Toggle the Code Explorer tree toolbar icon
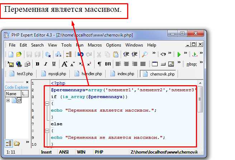This screenshot has height=160, width=235. point(69,54)
